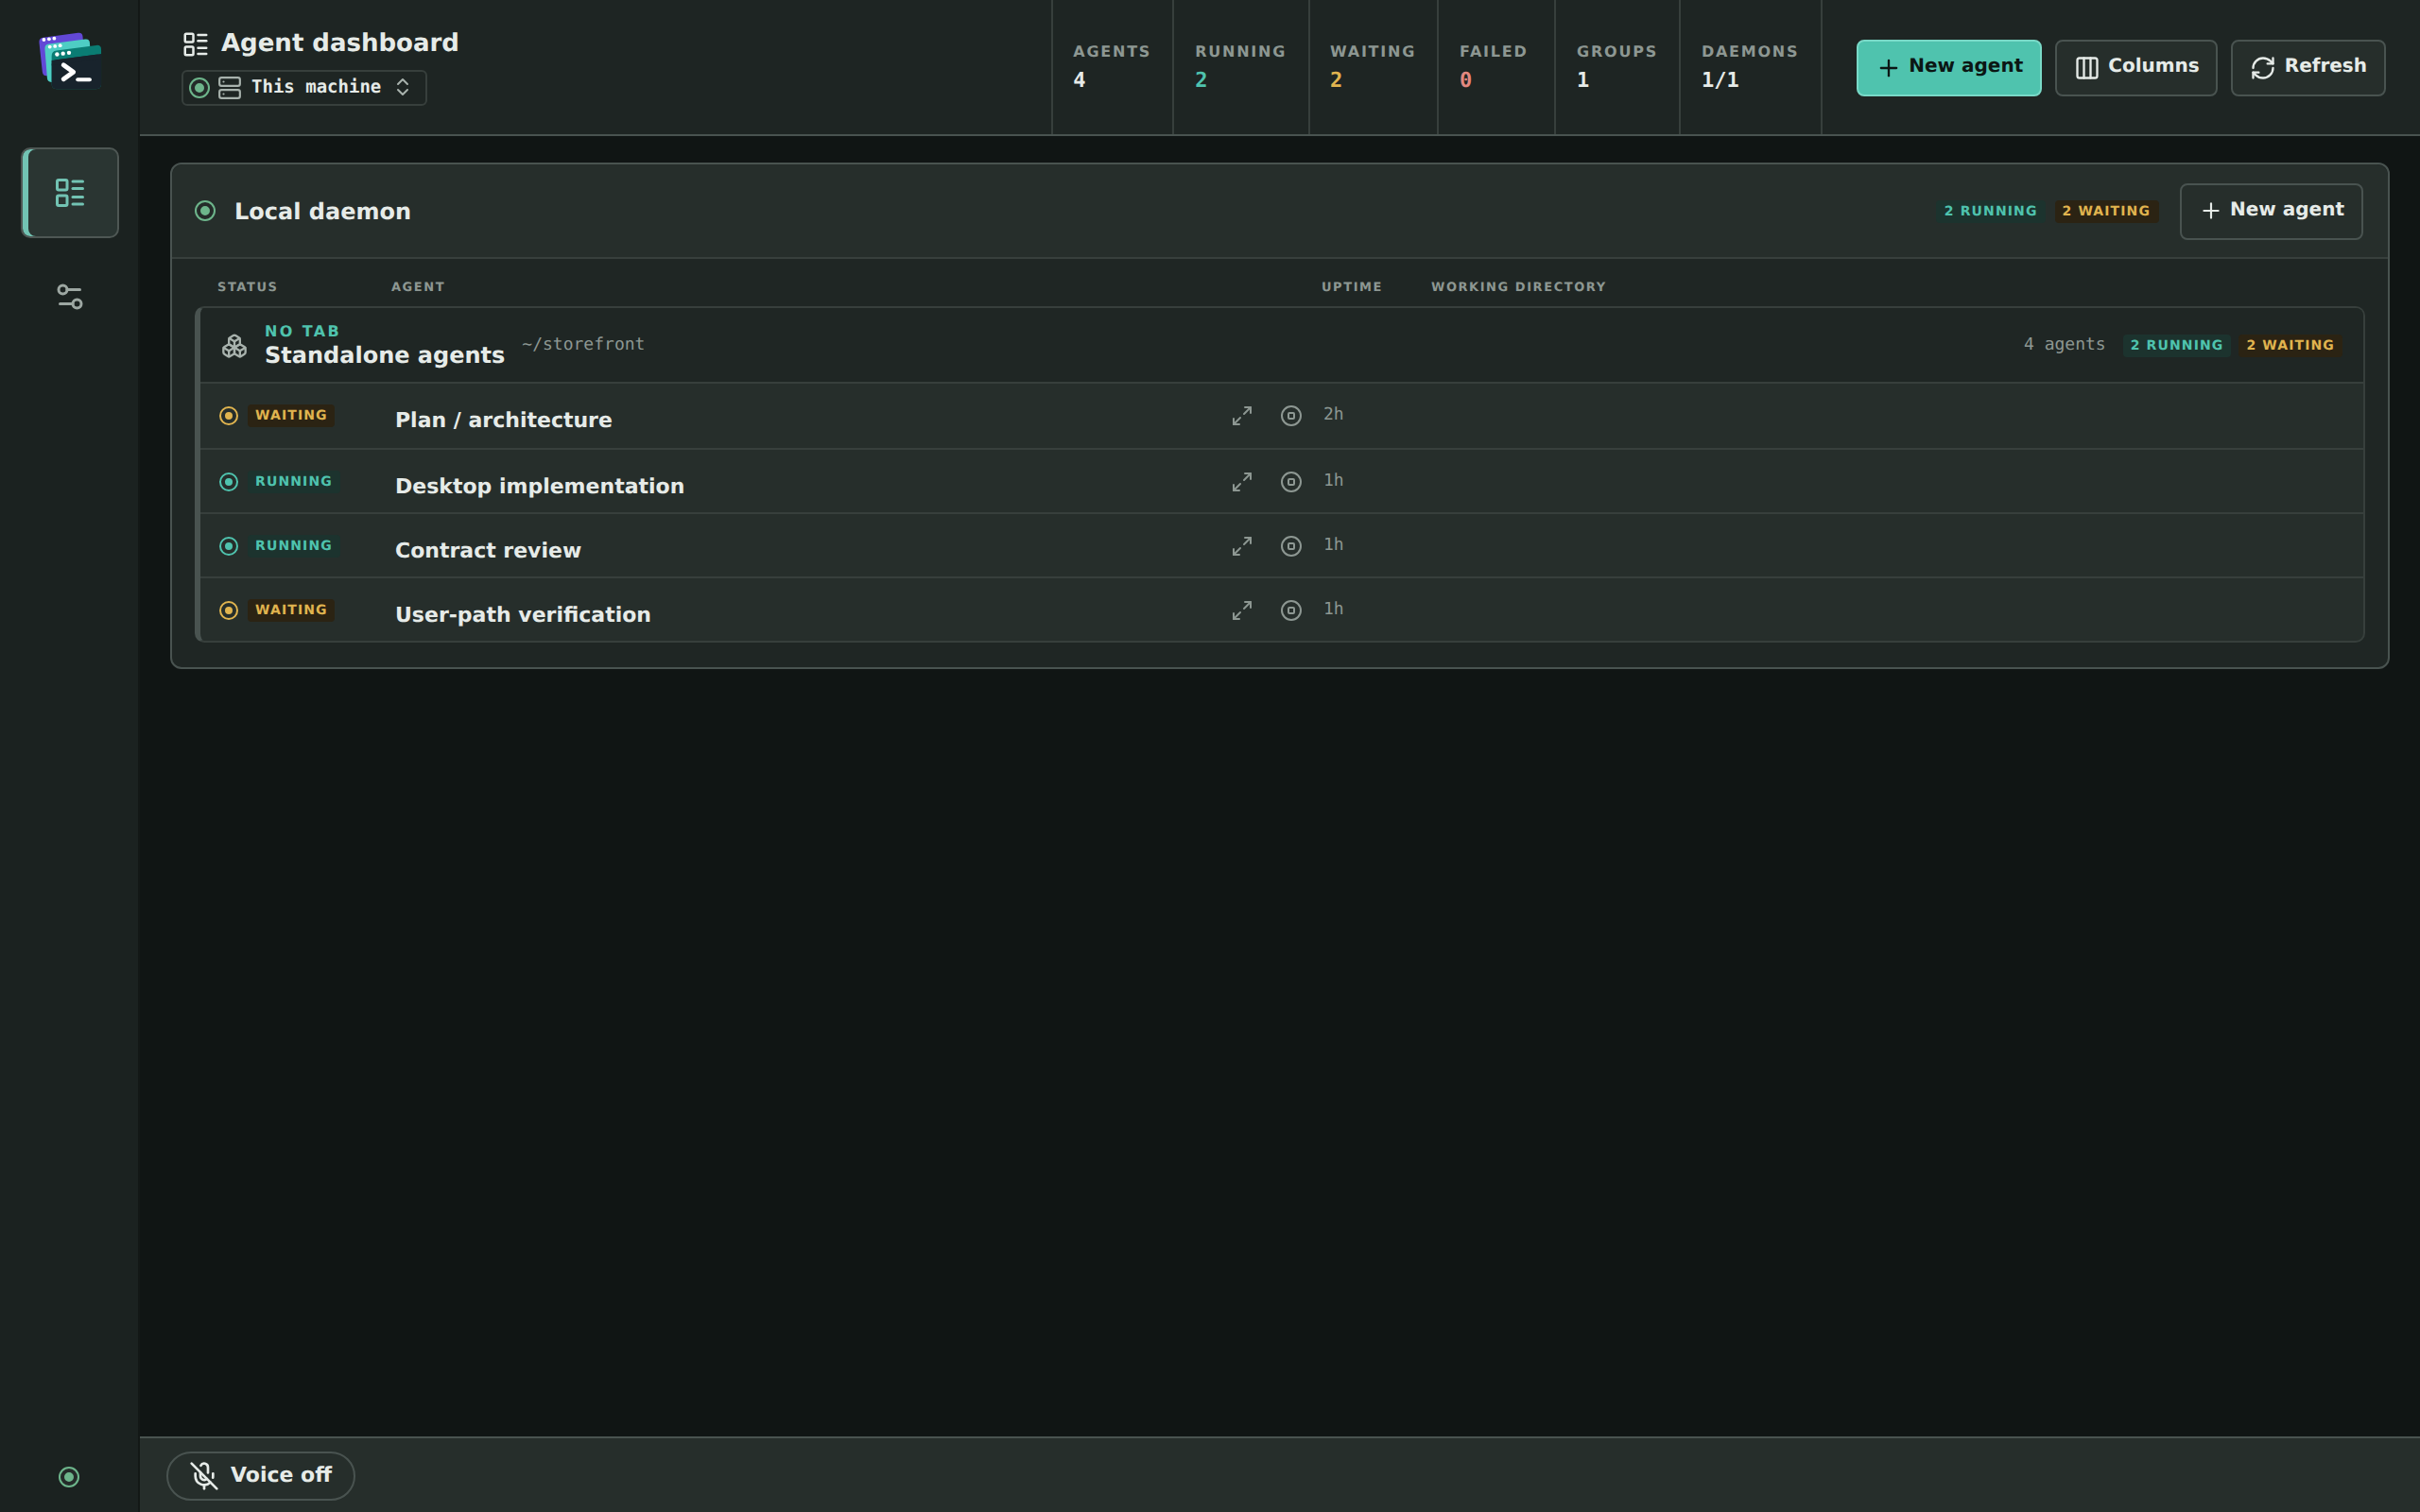Toggle the Voice off microphone button
The width and height of the screenshot is (2420, 1512).
(x=260, y=1476)
